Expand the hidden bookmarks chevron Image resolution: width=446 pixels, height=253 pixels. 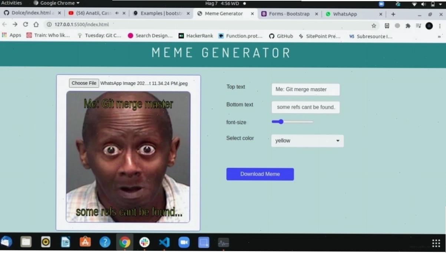click(x=439, y=36)
